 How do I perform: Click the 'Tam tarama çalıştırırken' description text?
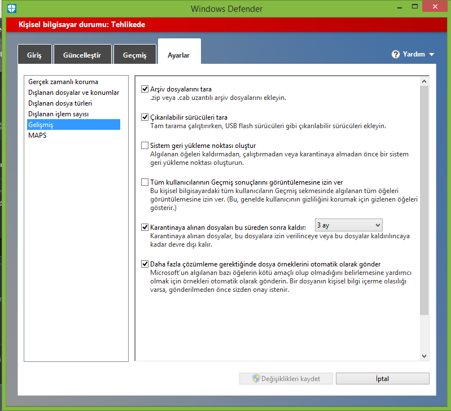click(268, 126)
